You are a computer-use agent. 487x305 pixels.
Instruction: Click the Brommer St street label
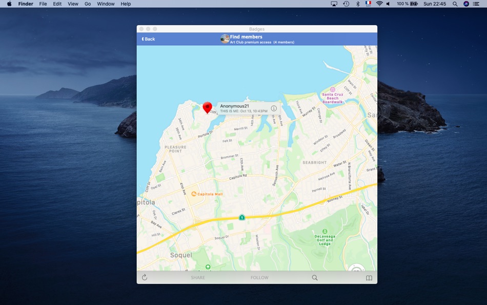click(x=230, y=157)
